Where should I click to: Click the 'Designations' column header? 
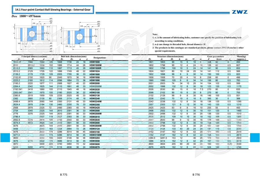coord(100,58)
